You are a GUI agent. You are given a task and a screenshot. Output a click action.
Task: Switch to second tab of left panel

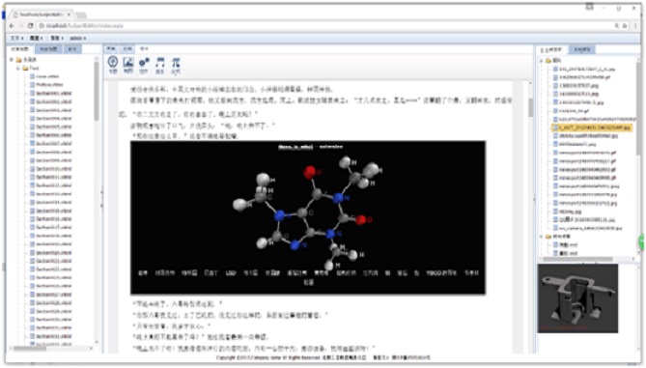[48, 49]
